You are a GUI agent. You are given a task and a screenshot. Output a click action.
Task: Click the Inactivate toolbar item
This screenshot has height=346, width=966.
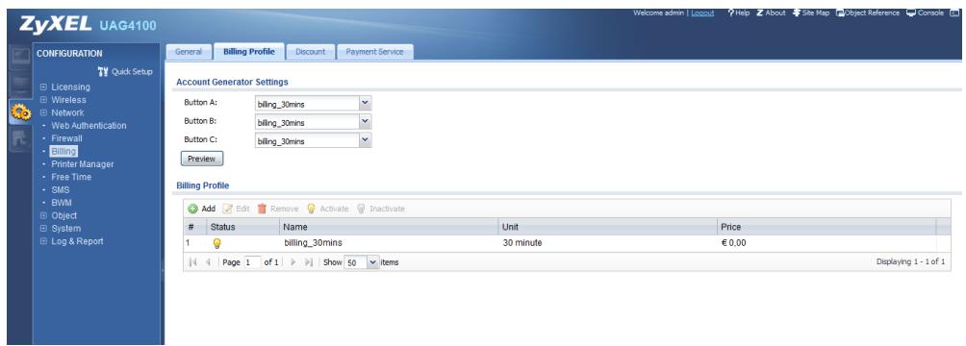[x=380, y=209]
